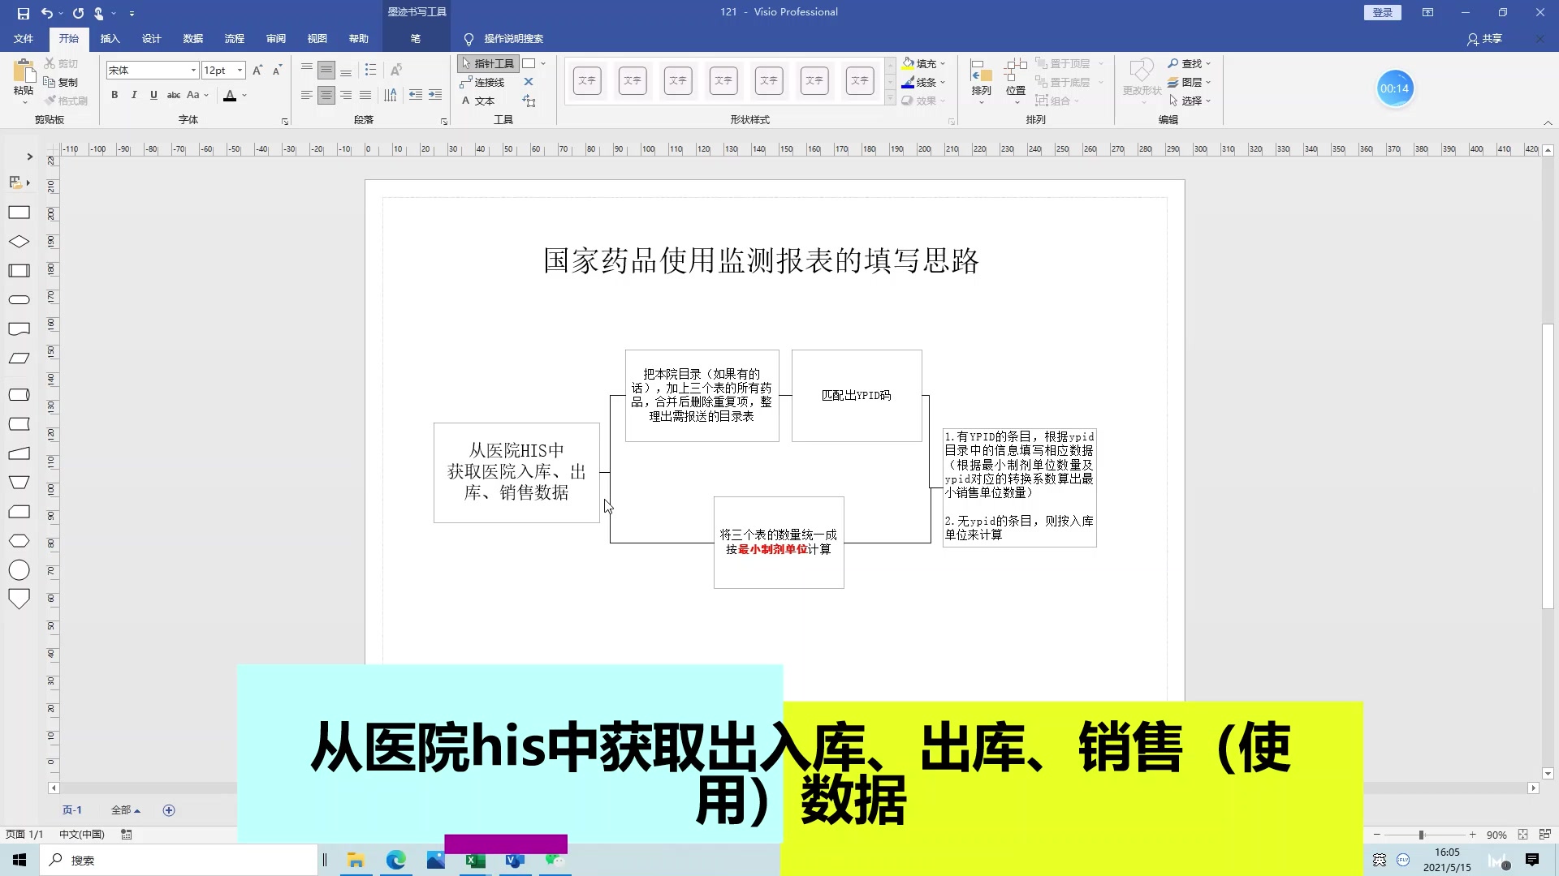Open the font name 宋体 dropdown

(x=193, y=71)
